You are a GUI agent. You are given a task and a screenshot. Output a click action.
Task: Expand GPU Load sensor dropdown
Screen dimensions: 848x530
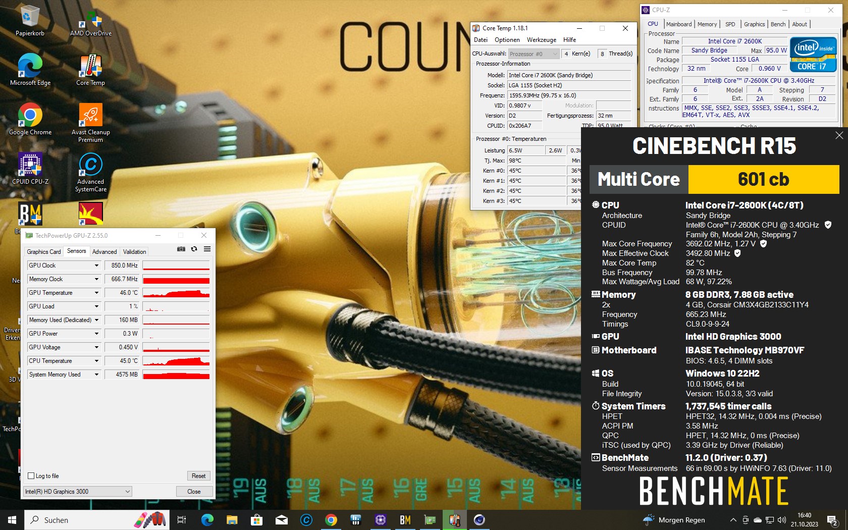click(96, 306)
